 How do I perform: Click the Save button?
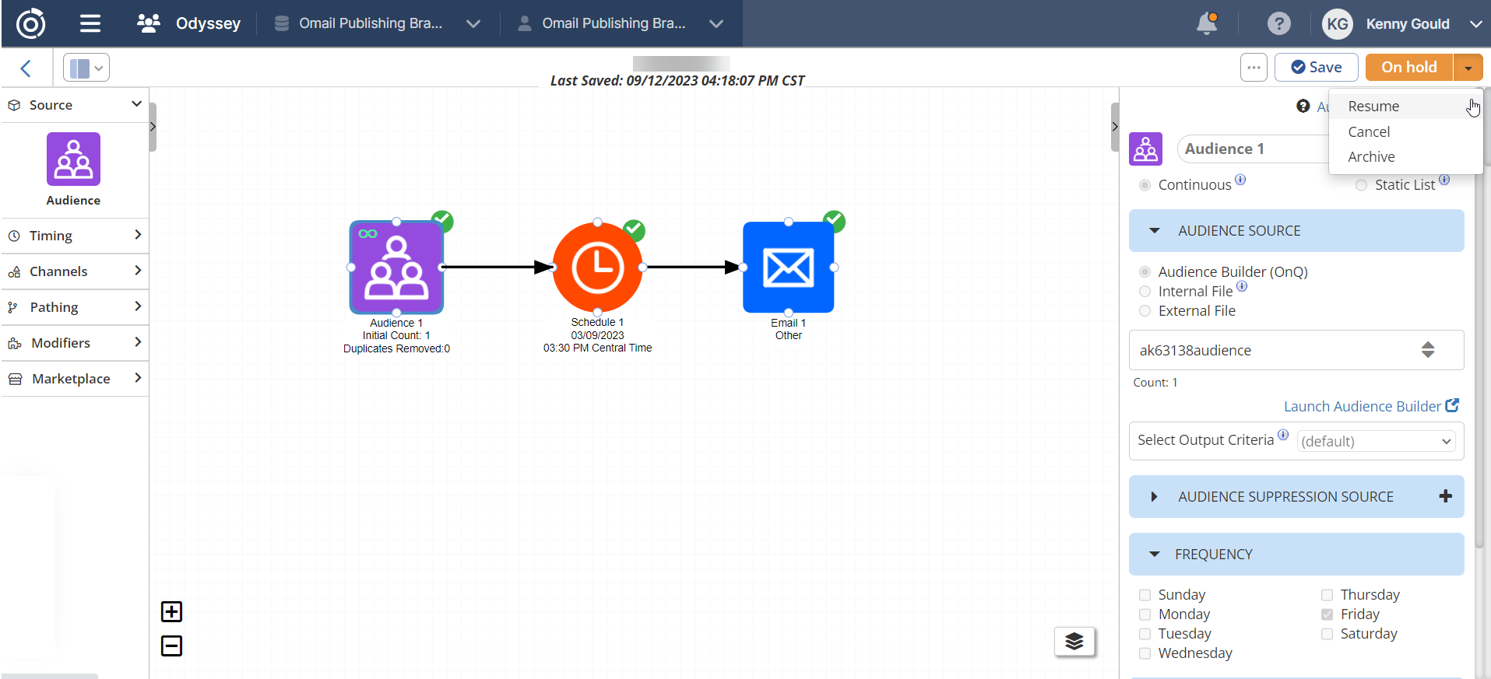1316,68
